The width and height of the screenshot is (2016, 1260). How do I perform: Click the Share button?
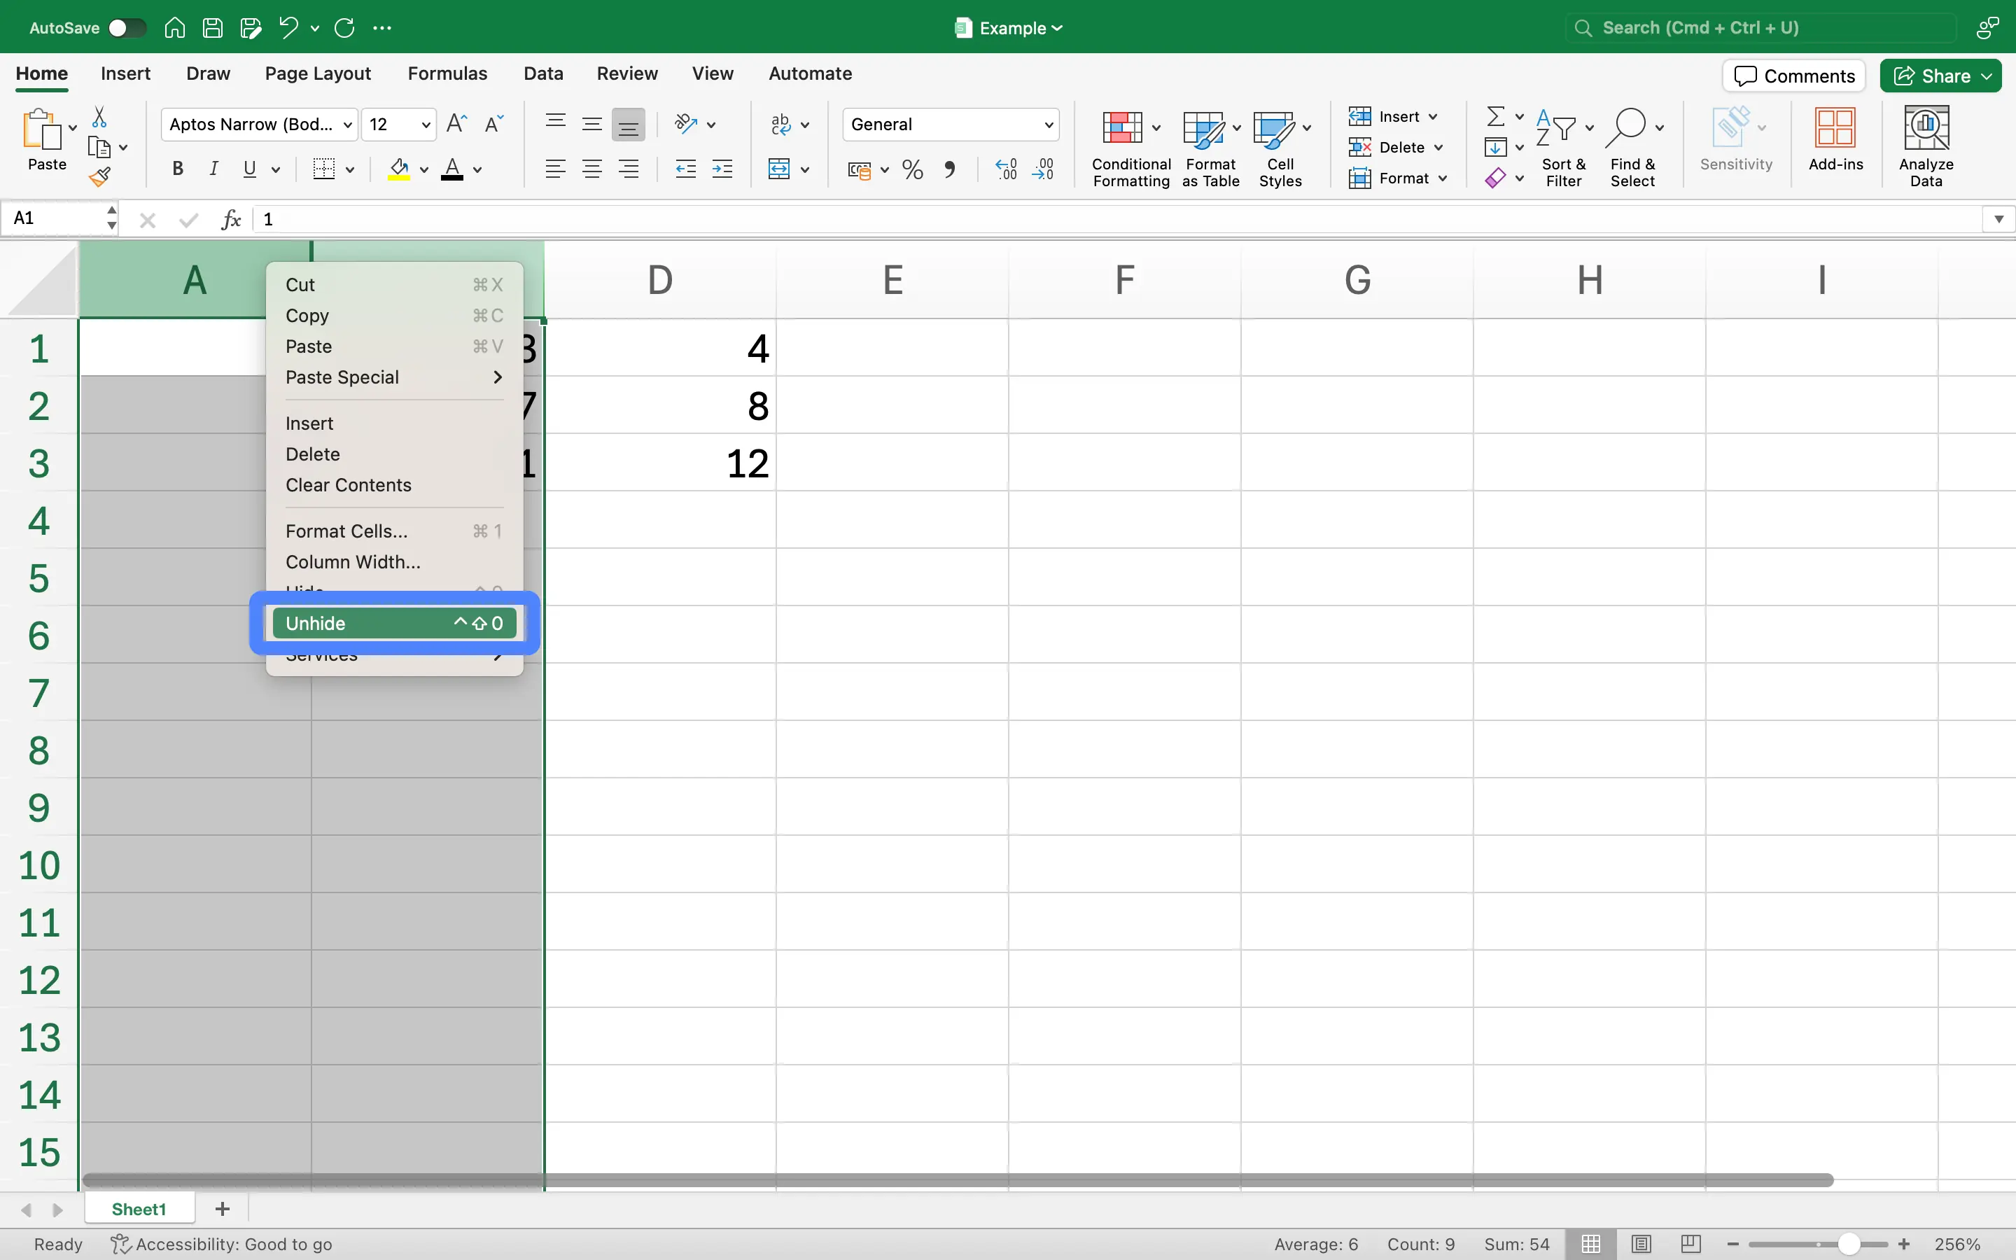[x=1940, y=76]
